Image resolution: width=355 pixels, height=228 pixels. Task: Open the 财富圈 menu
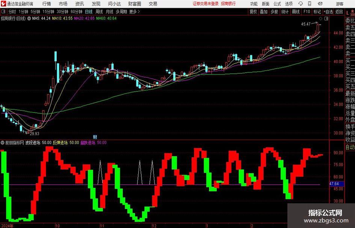[x=134, y=4]
